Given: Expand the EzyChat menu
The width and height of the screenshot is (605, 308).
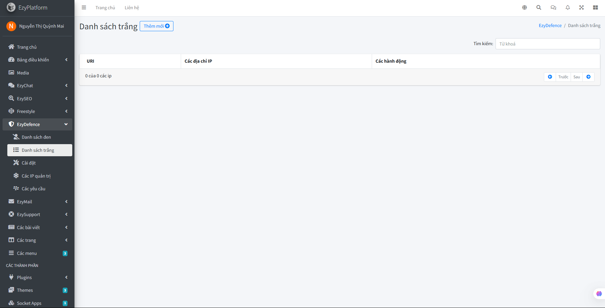Looking at the screenshot, I should (66, 85).
